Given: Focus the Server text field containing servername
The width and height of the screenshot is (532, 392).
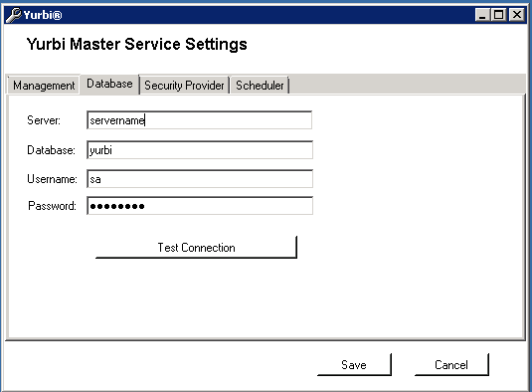Looking at the screenshot, I should (x=200, y=120).
